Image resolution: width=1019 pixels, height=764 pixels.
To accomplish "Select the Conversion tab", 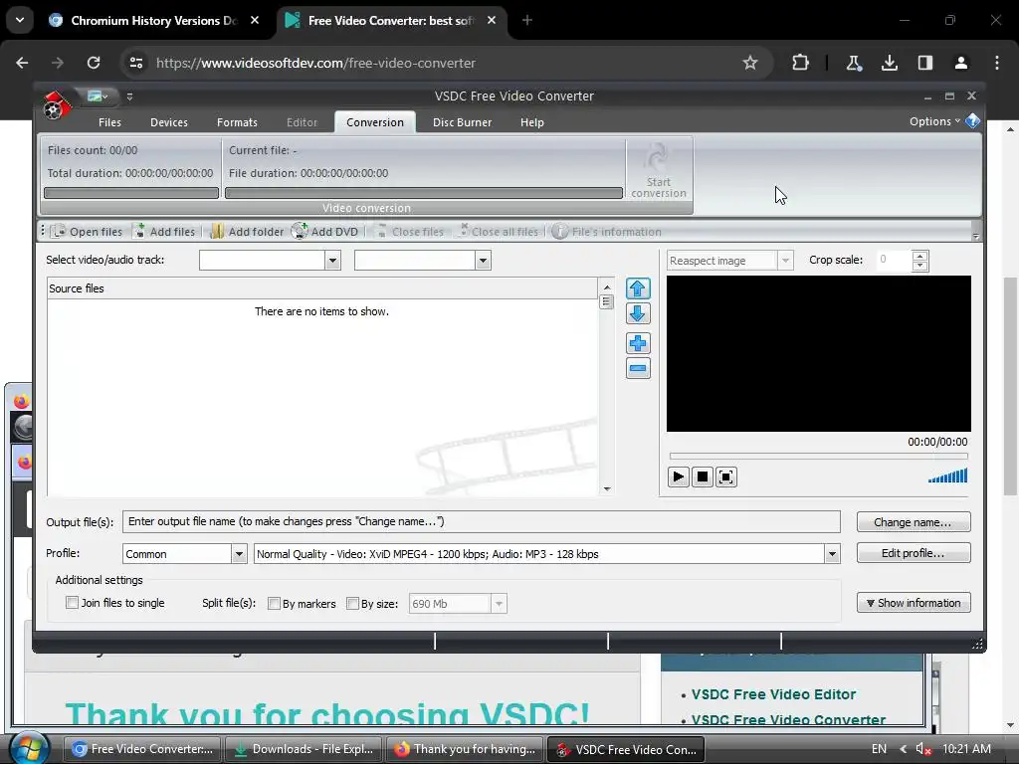I will tap(375, 122).
